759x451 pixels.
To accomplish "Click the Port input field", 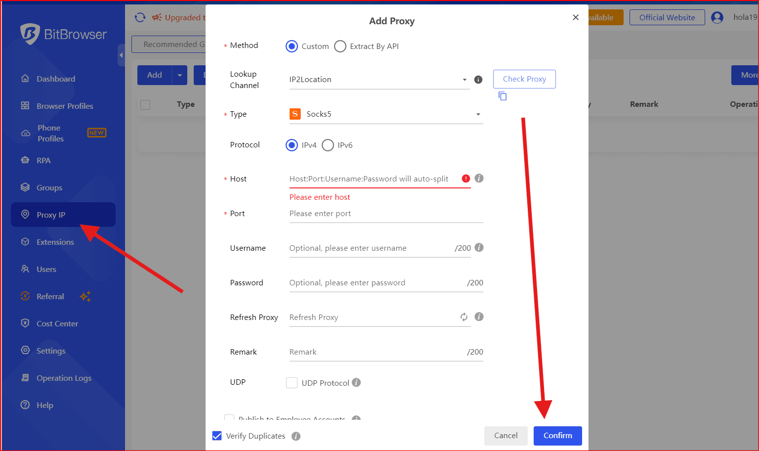I will (x=386, y=214).
